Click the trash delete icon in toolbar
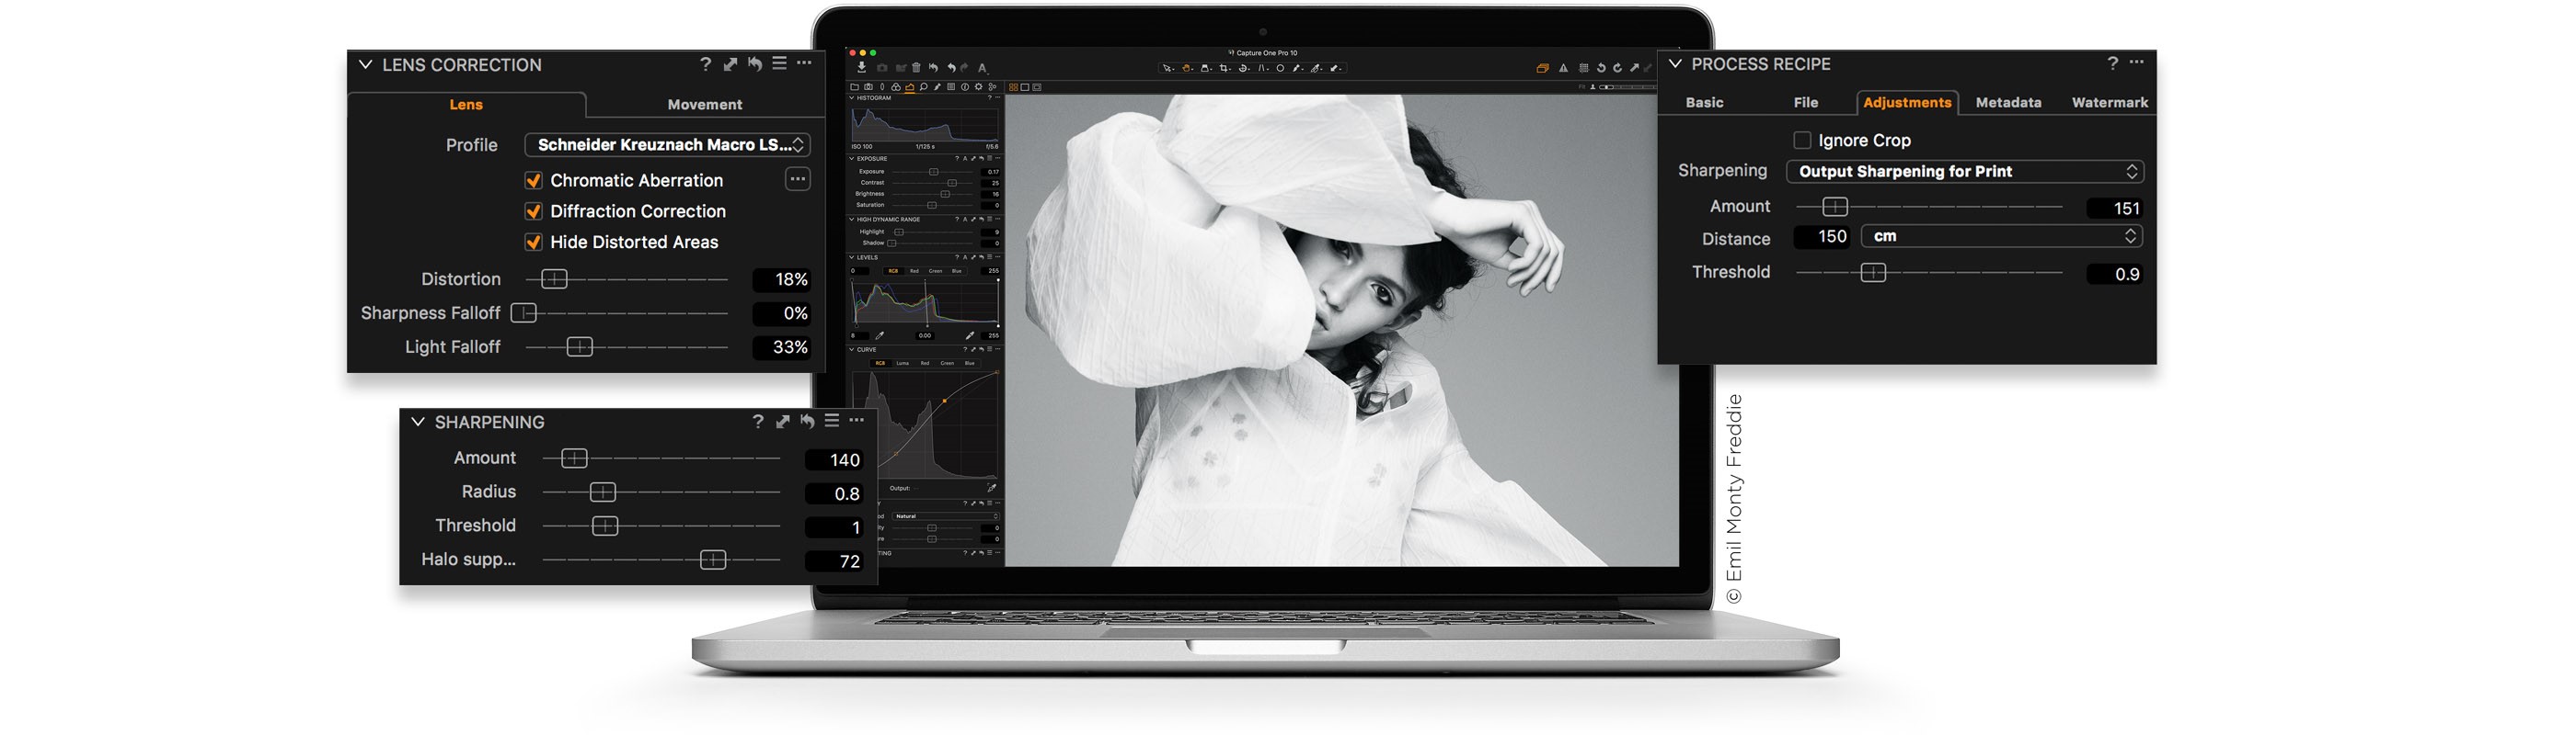Screen dimensions: 2576x735 click(917, 68)
